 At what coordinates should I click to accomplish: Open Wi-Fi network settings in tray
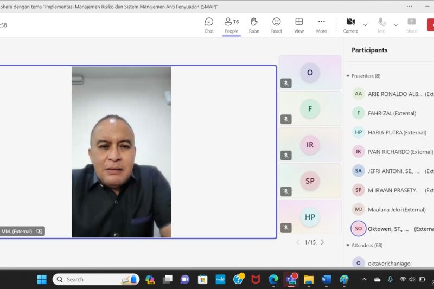click(x=403, y=279)
